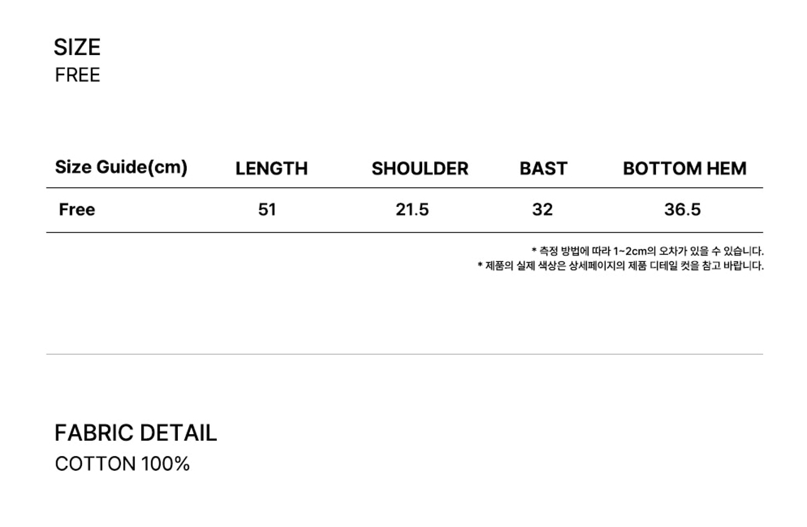The width and height of the screenshot is (807, 527).
Task: Click the SHOULDER column header
Action: pos(420,169)
